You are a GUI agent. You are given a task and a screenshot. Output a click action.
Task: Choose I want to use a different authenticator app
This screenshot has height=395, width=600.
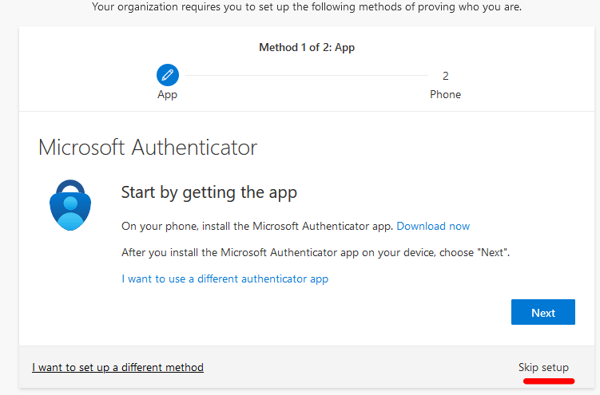(x=225, y=278)
